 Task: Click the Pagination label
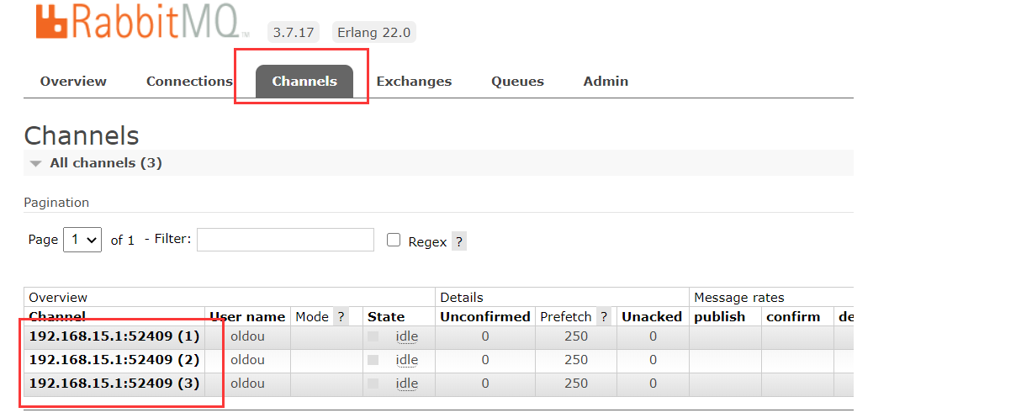pos(56,203)
